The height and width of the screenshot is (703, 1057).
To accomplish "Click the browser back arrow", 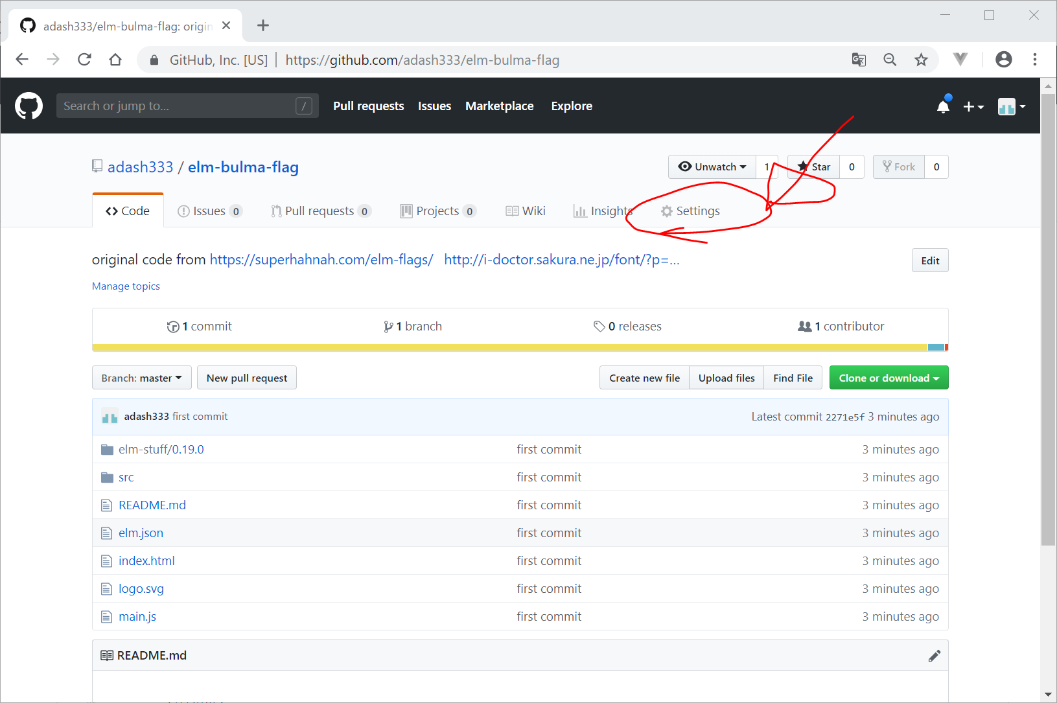I will coord(22,60).
